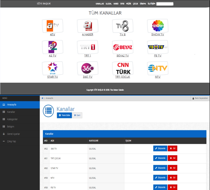Open the A Haber channel logo
Viewport: 210px width, 190px height.
(87, 26)
